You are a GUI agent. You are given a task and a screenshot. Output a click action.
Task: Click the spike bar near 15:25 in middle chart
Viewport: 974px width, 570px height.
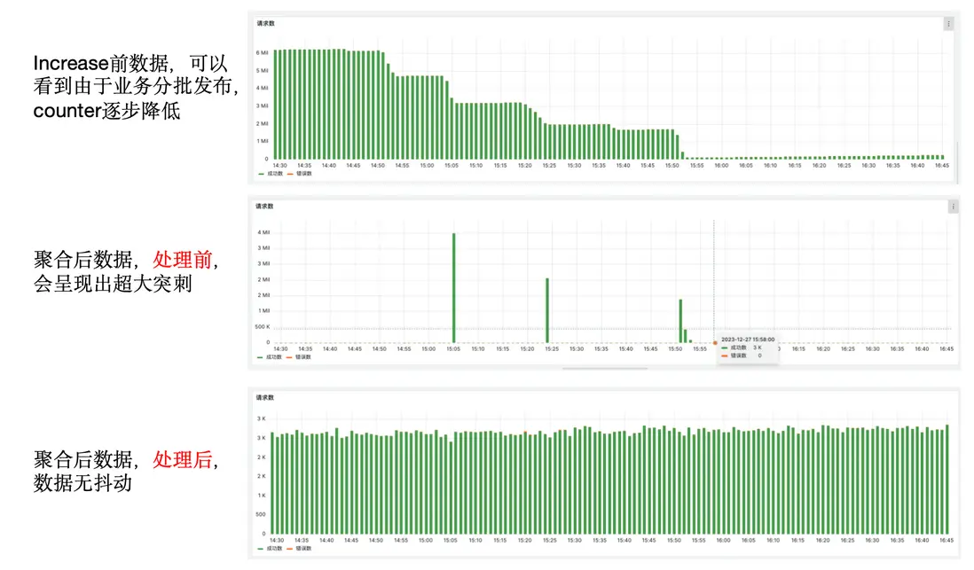(547, 310)
